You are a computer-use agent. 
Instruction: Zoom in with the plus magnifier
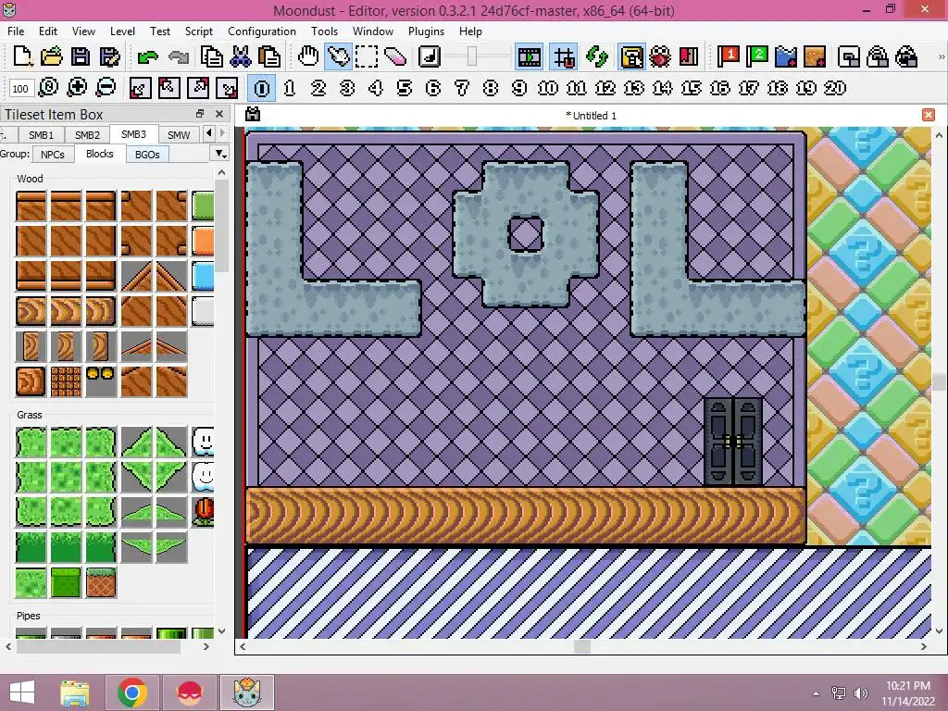[77, 88]
